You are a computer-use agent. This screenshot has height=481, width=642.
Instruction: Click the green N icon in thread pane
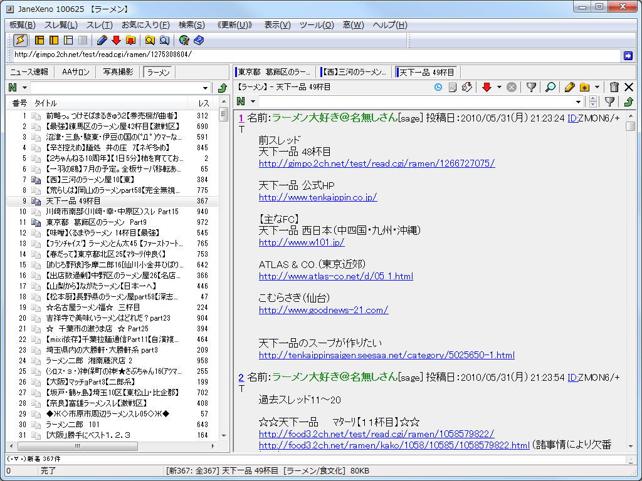point(241,101)
